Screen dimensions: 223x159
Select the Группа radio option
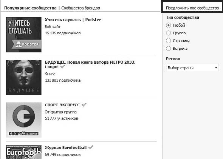169,33
